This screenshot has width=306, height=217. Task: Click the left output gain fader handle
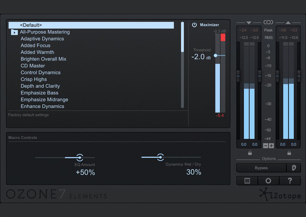[x=277, y=76]
